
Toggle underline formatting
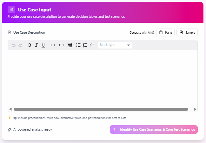(43, 45)
